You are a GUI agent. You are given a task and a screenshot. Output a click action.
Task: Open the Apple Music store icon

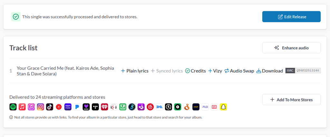click(x=22, y=107)
